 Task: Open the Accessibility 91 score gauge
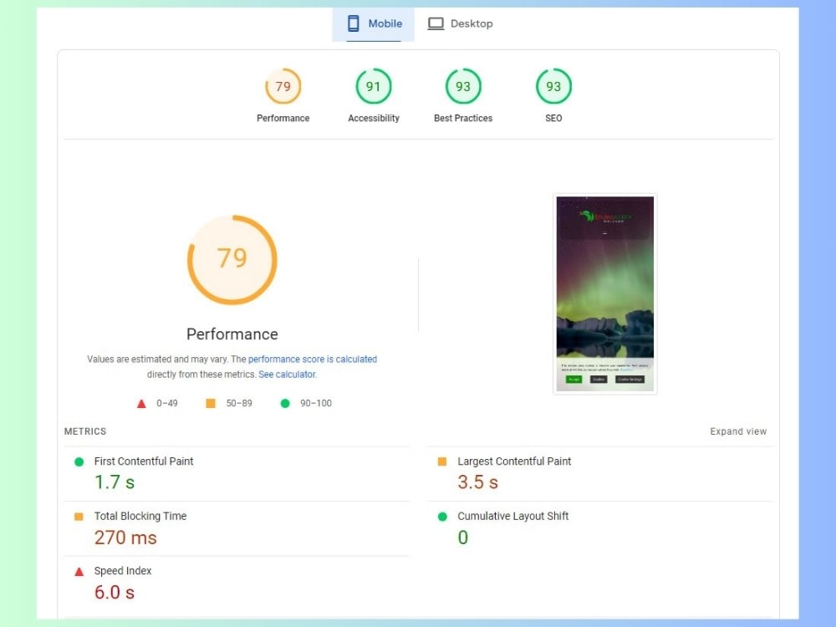(373, 86)
